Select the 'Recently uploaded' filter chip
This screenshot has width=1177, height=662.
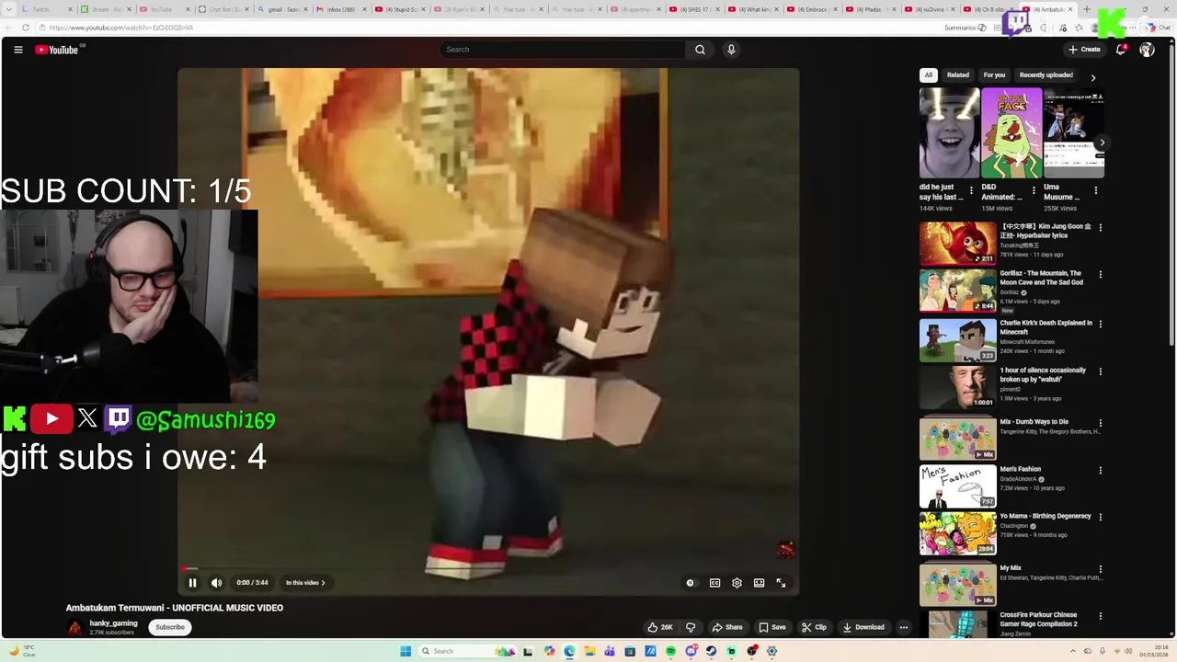[x=1046, y=75]
